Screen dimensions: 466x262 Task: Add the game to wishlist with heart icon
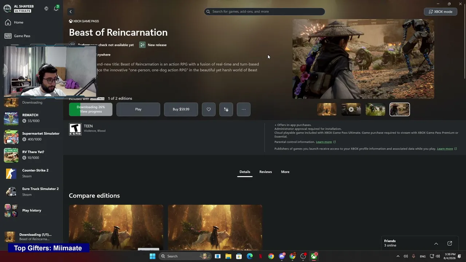[x=209, y=109]
